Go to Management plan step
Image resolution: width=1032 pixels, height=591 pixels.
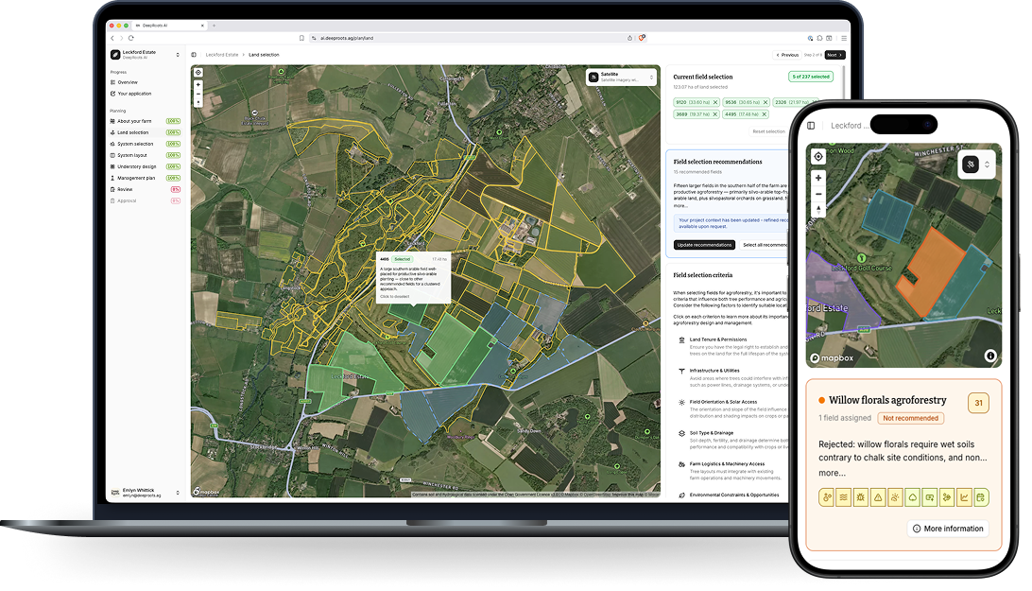point(146,178)
